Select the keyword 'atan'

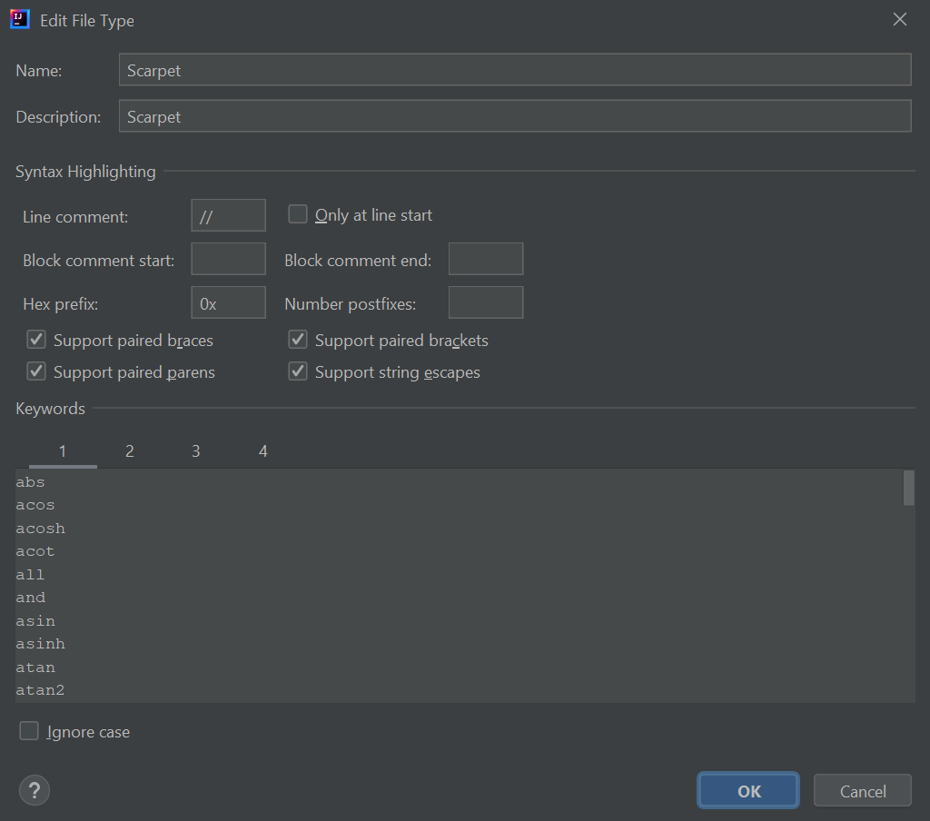pos(35,668)
